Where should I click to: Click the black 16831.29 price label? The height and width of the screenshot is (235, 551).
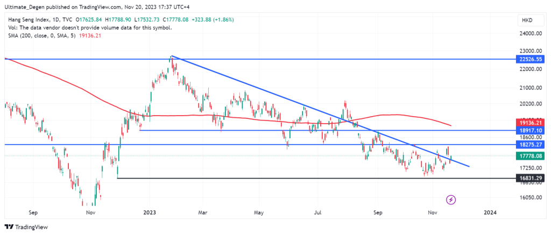click(x=530, y=178)
